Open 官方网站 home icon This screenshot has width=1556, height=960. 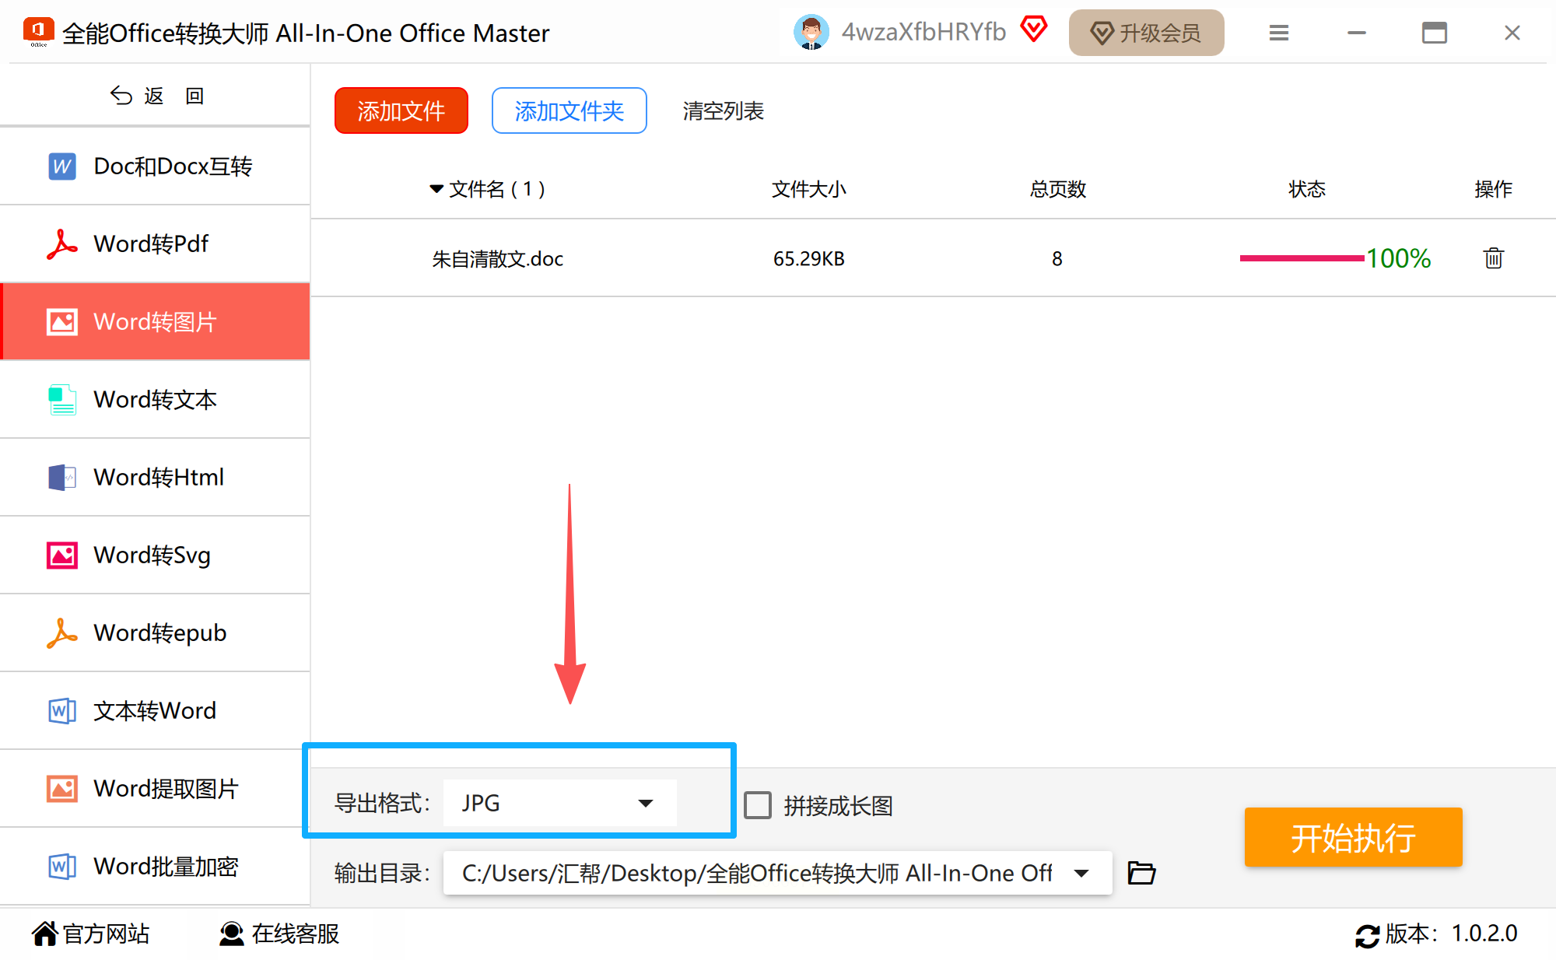tap(45, 934)
